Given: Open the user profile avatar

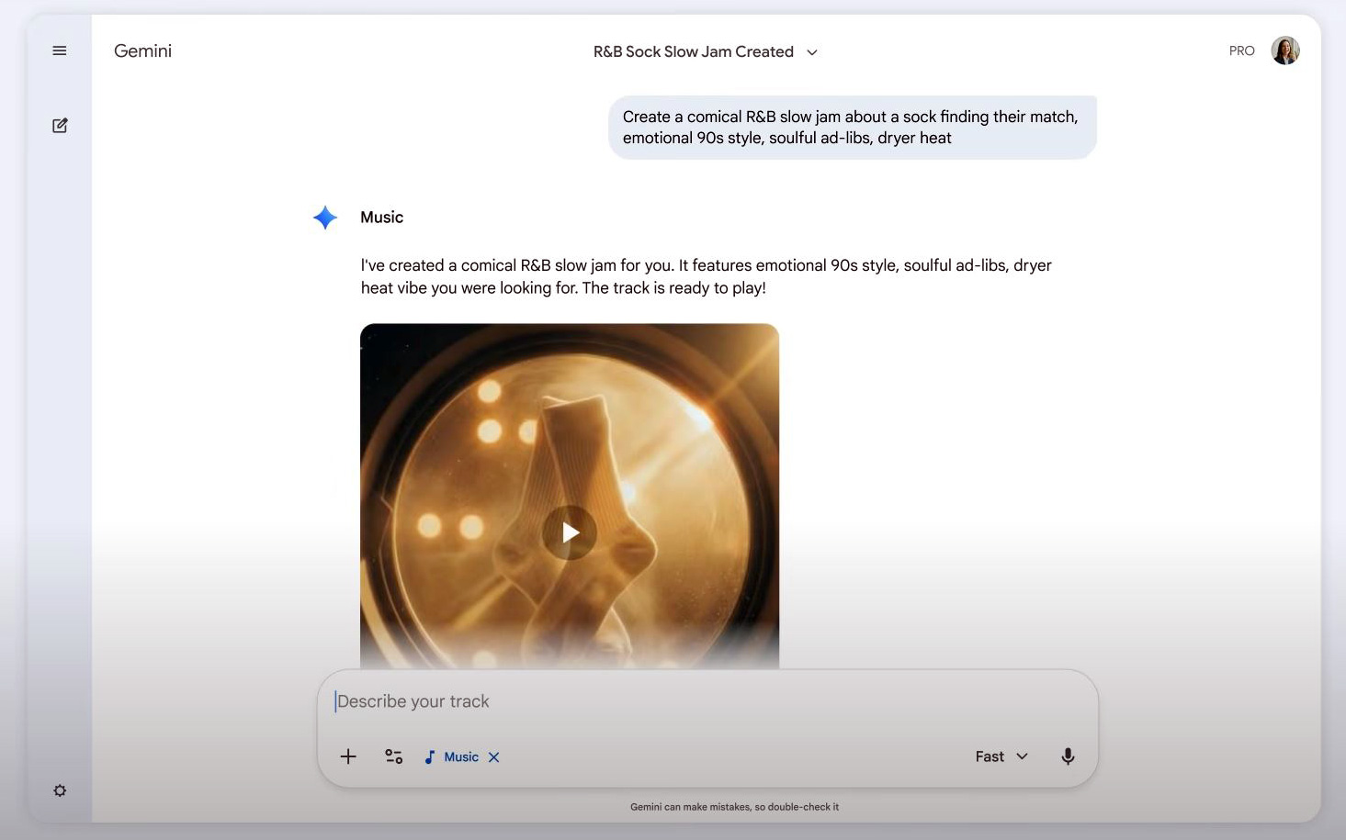Looking at the screenshot, I should tap(1284, 51).
